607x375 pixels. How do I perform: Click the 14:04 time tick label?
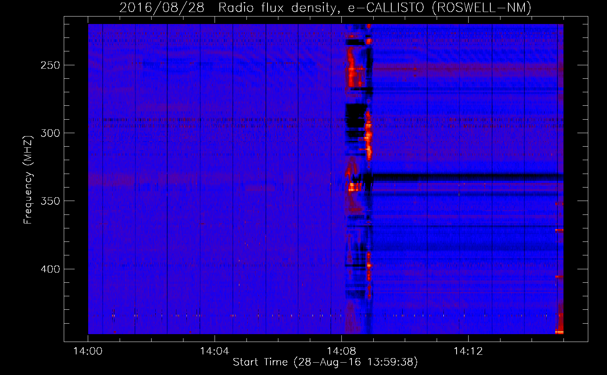215,351
